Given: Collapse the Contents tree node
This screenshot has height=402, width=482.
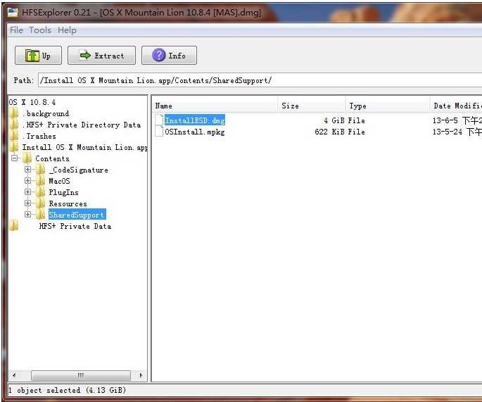Looking at the screenshot, I should pyautogui.click(x=15, y=158).
